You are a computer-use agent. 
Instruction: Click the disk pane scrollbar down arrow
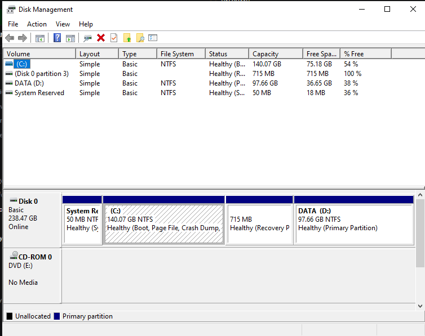(420, 306)
